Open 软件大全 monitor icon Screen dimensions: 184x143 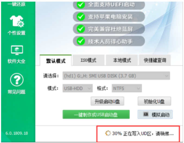click(17, 50)
